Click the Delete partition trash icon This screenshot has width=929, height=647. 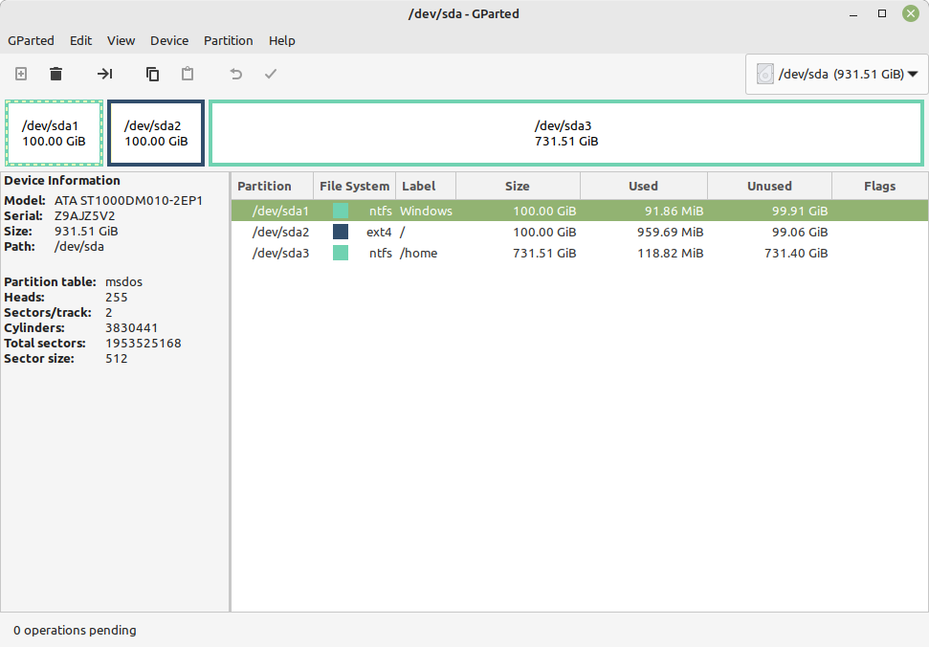click(x=55, y=74)
